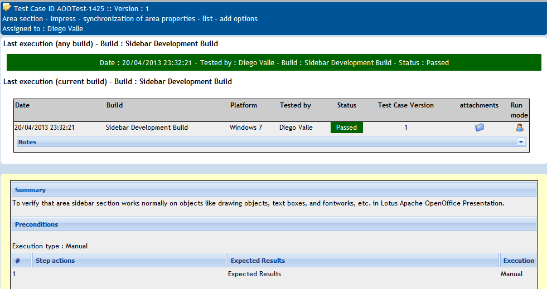Click the Test Case Version column header
The width and height of the screenshot is (547, 289).
406,105
